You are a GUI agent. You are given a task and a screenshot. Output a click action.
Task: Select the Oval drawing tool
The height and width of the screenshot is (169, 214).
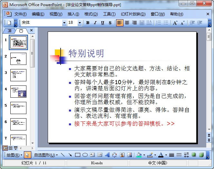(85, 155)
